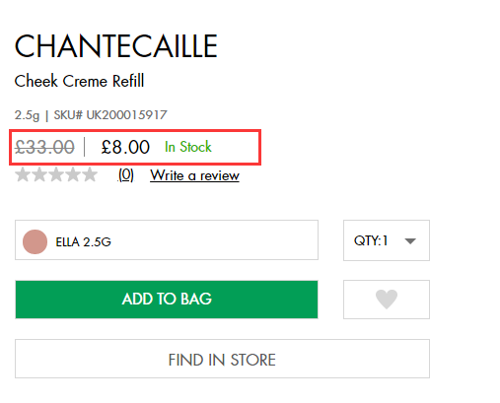Image resolution: width=500 pixels, height=403 pixels.
Task: Open the Write a review link
Action: 194,175
